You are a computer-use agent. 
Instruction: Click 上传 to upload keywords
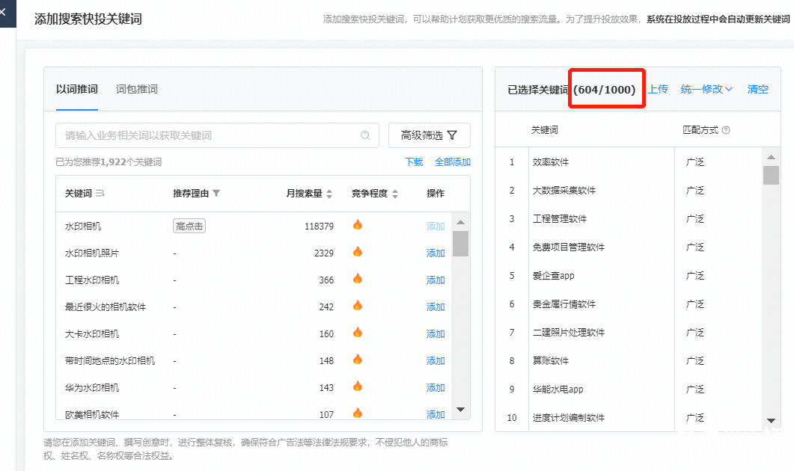click(x=658, y=89)
